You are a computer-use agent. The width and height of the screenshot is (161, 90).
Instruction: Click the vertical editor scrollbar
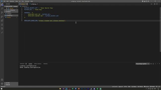[160, 29]
